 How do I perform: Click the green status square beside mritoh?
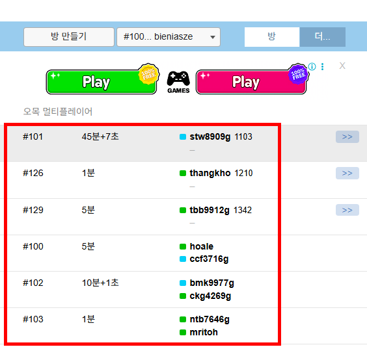point(183,332)
